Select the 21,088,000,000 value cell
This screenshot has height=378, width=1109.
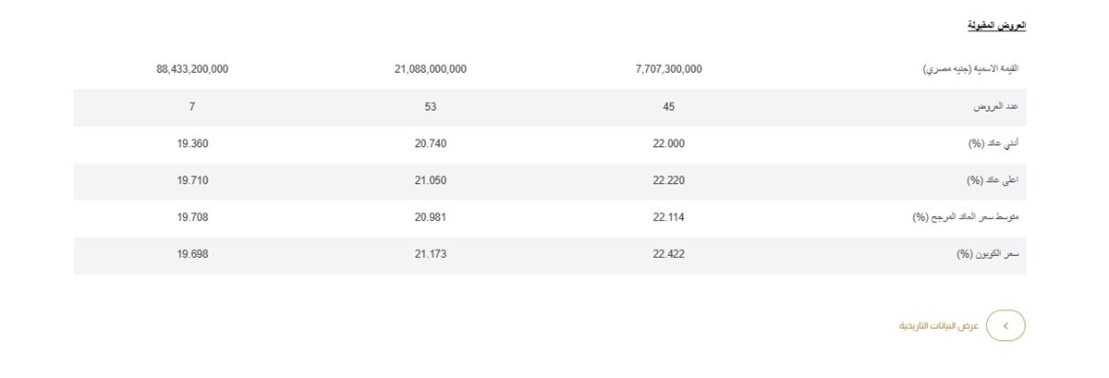[x=431, y=69]
